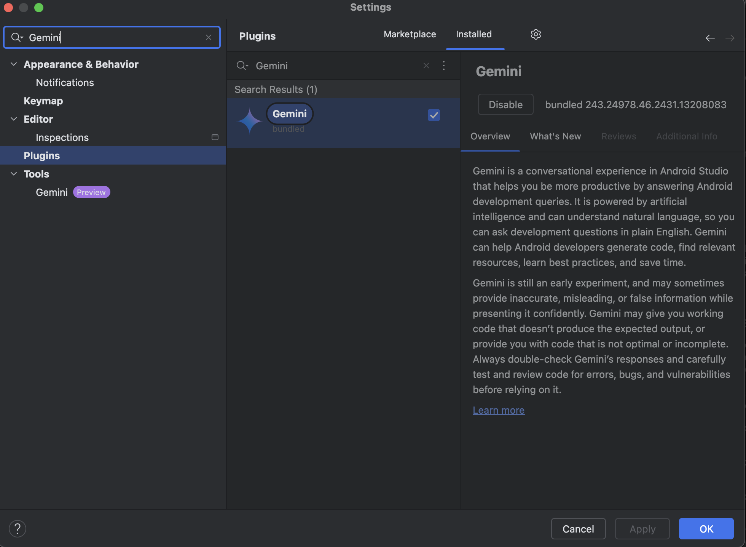Click the Inspections project-level indicator icon
Image resolution: width=746 pixels, height=547 pixels.
(215, 137)
